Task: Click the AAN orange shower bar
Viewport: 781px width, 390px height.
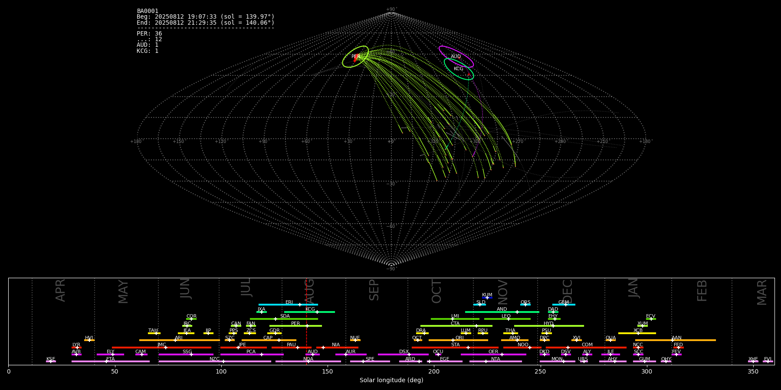Action: (676, 340)
